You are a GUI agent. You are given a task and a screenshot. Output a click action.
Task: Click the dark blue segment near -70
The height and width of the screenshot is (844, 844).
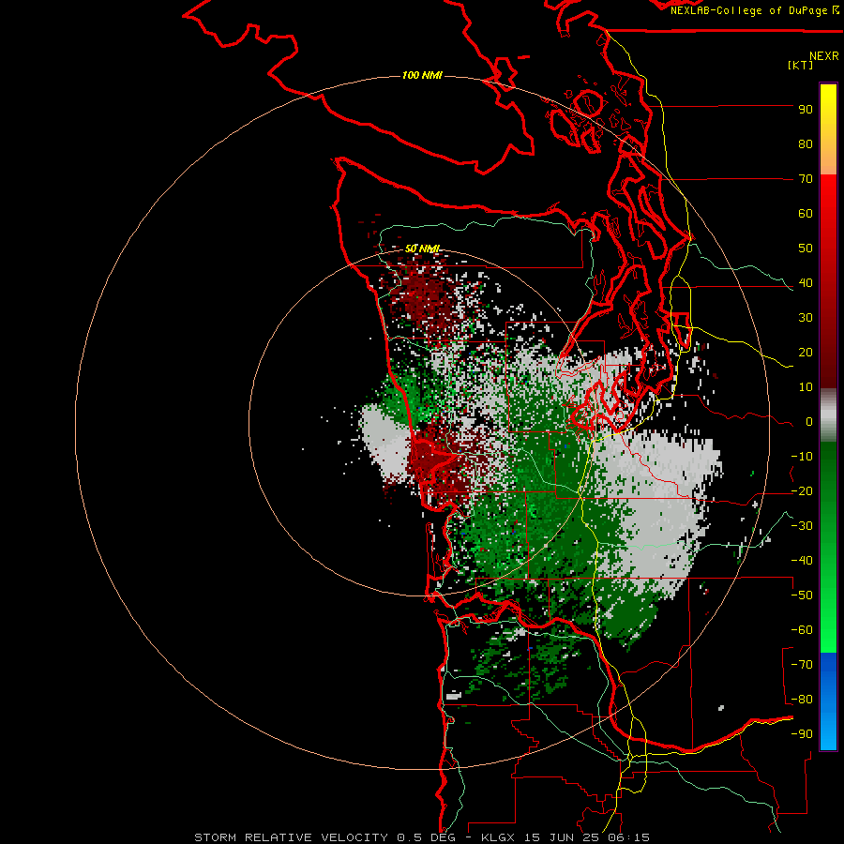(828, 663)
